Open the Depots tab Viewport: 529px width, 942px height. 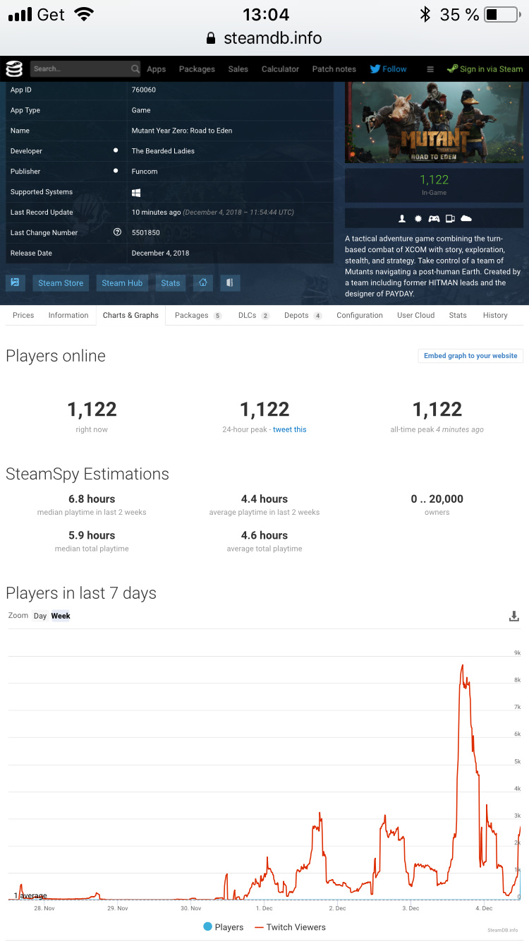coord(303,315)
